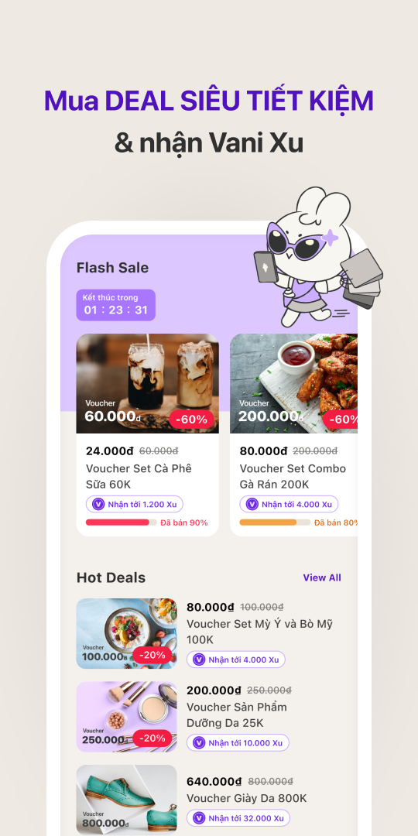Open View All hot deals
Viewport: 418px width, 836px height.
pos(322,577)
